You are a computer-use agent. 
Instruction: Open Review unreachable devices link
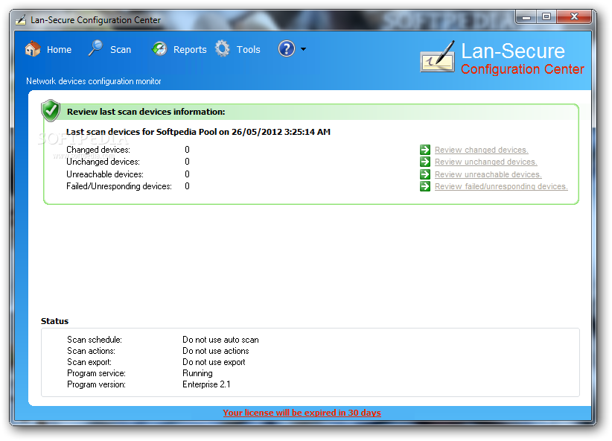point(488,174)
